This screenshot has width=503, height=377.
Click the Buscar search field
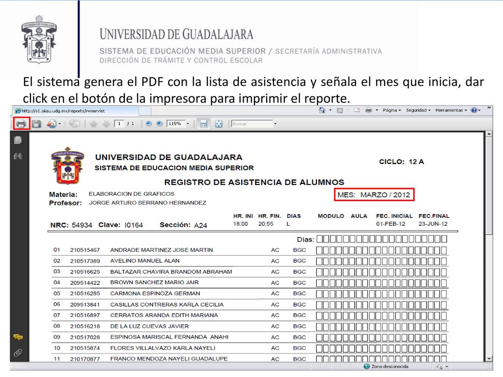click(x=252, y=124)
